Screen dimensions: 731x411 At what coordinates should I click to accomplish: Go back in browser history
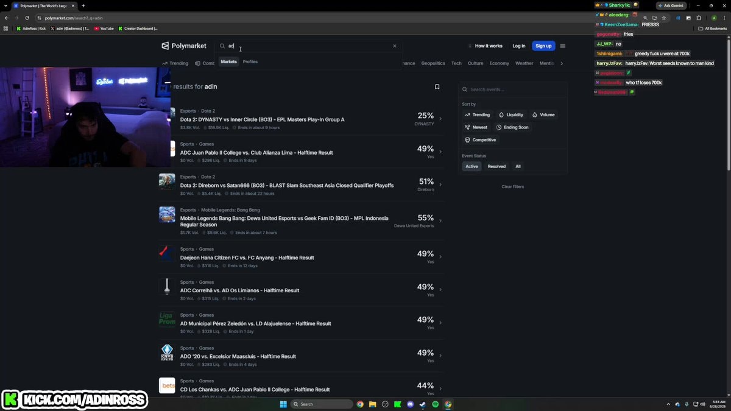coord(7,18)
